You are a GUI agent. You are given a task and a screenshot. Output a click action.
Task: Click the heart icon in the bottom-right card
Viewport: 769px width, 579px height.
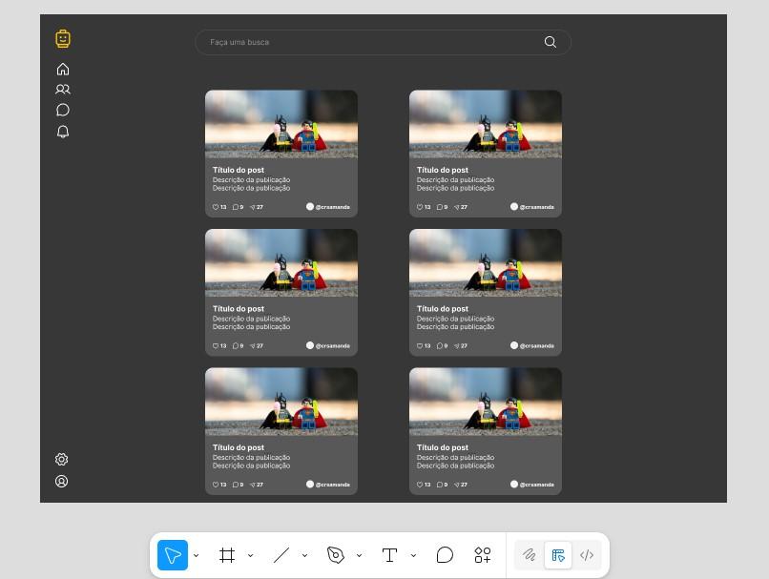click(x=420, y=485)
